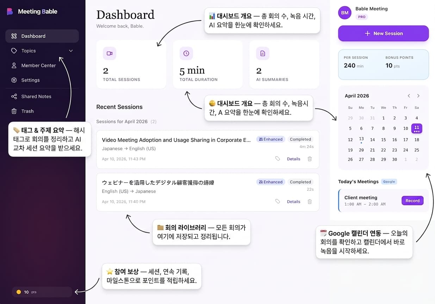Go to previous month in the calendar

pyautogui.click(x=409, y=95)
